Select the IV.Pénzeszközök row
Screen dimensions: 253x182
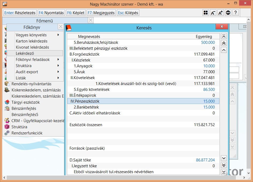click(x=143, y=101)
